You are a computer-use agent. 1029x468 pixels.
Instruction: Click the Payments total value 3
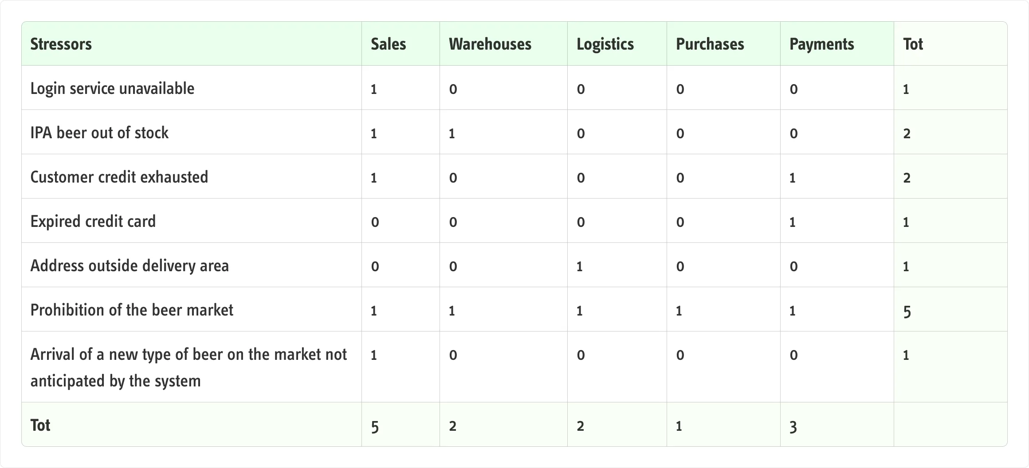(793, 426)
